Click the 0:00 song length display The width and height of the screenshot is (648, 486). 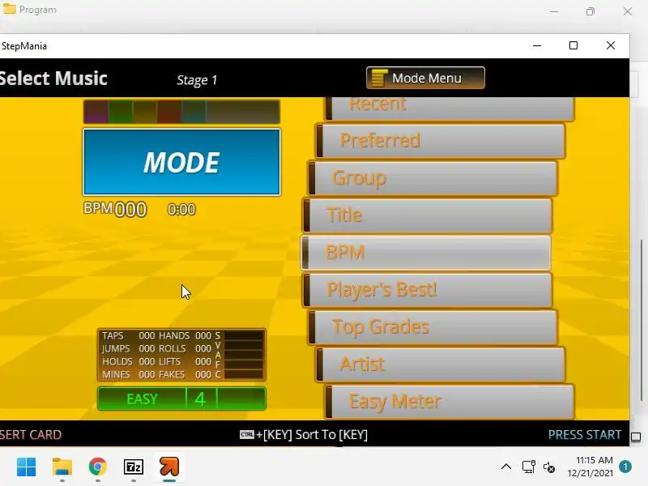tap(181, 210)
